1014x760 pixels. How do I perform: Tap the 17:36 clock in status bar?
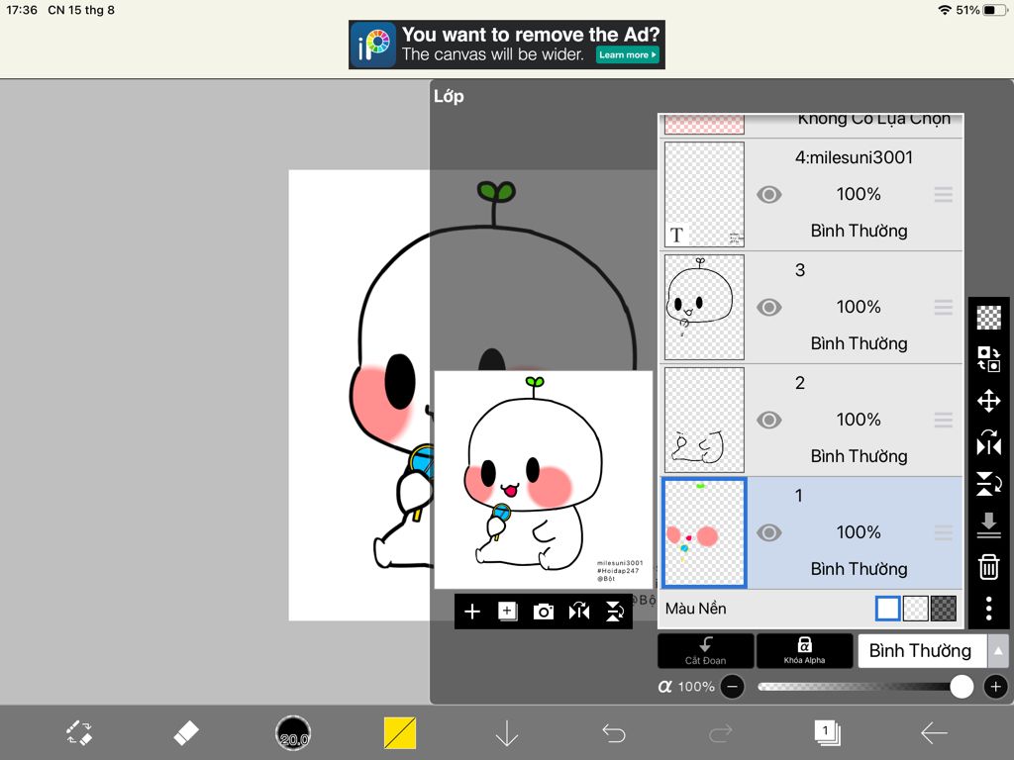22,10
